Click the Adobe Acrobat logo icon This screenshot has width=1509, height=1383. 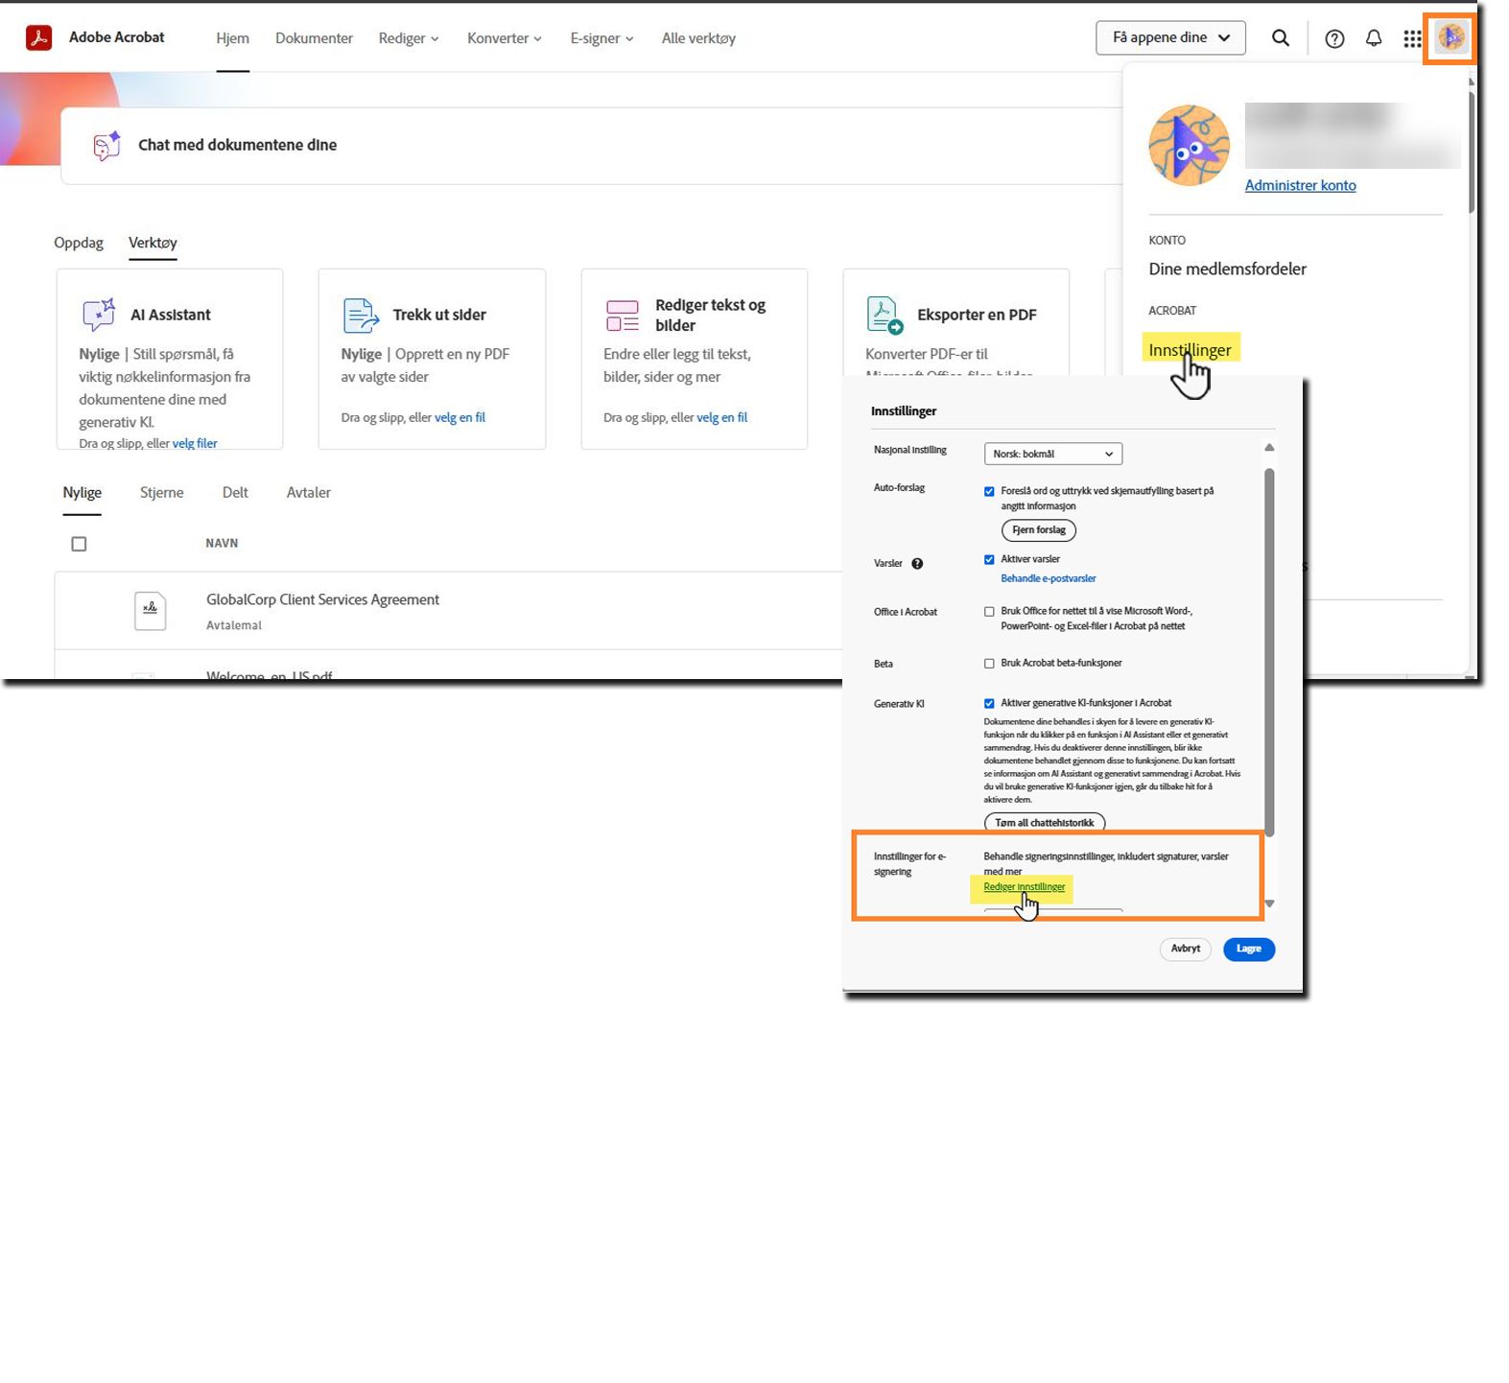click(x=38, y=37)
